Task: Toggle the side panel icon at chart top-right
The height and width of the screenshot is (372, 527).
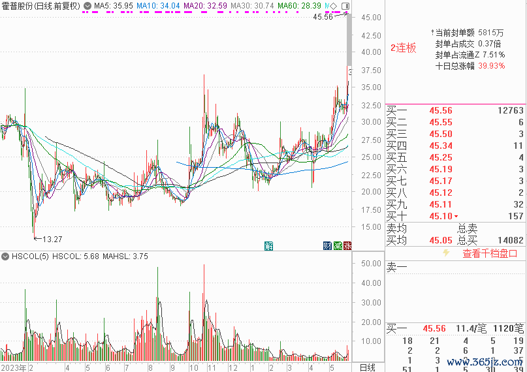Action: click(345, 6)
